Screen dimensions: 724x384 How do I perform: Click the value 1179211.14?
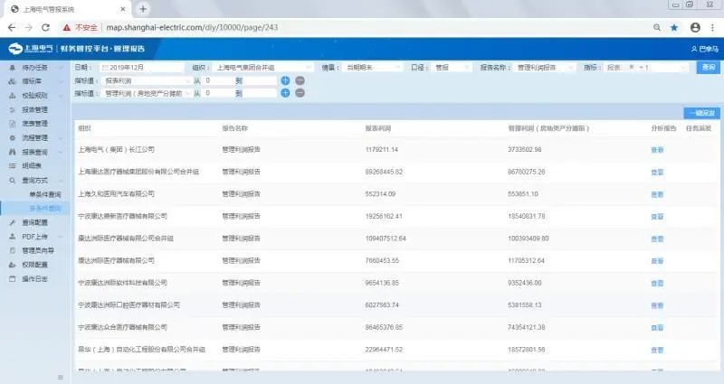[x=381, y=150]
